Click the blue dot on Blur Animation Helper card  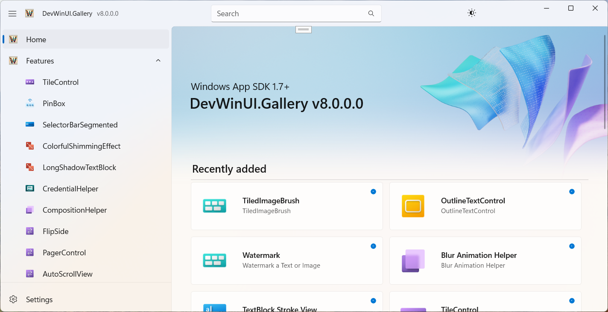point(572,246)
